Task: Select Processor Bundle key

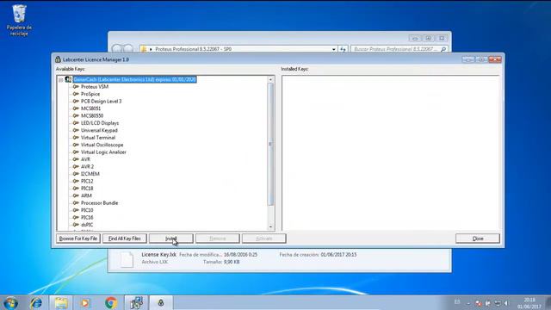Action: 100,203
